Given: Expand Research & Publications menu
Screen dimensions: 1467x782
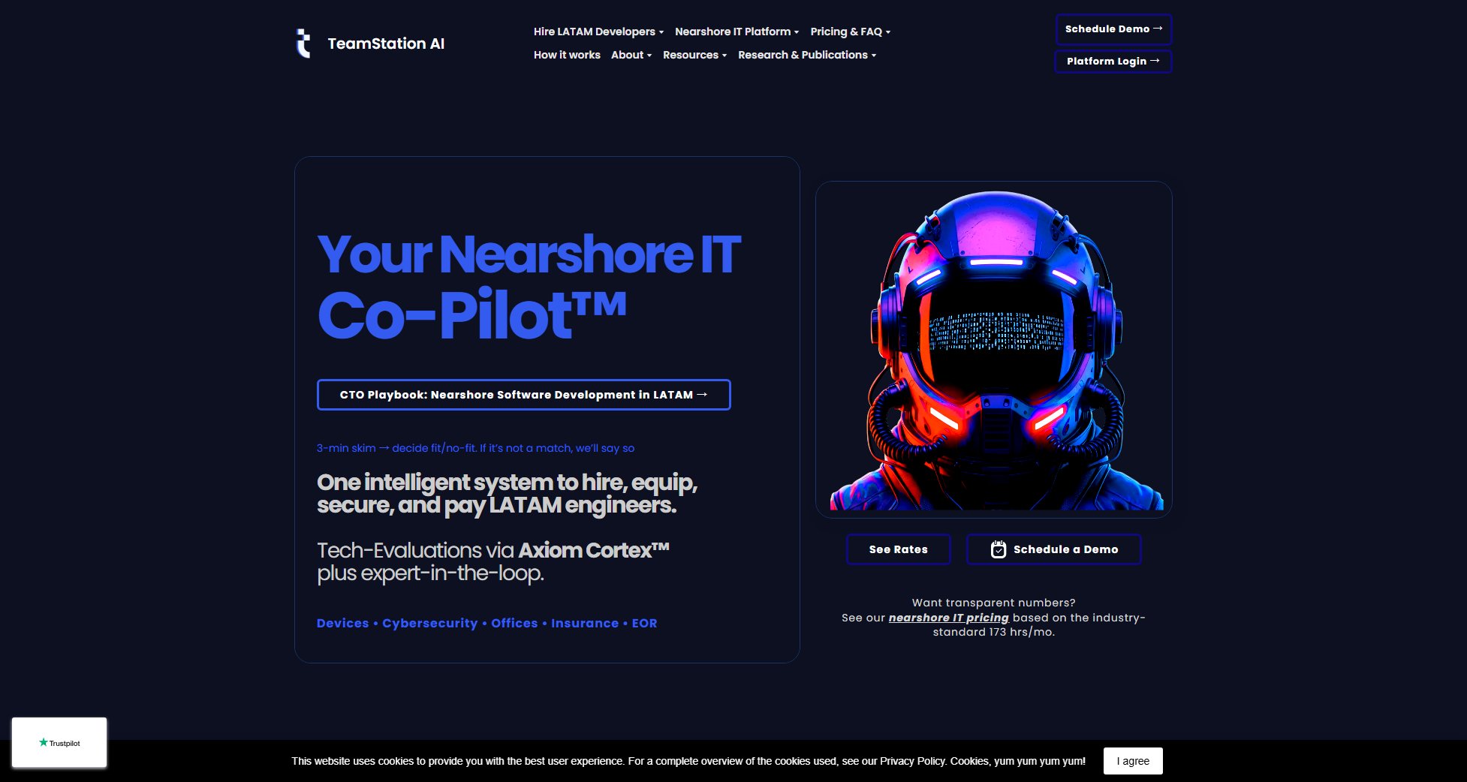Looking at the screenshot, I should point(807,55).
